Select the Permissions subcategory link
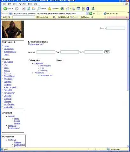 click(x=45, y=66)
